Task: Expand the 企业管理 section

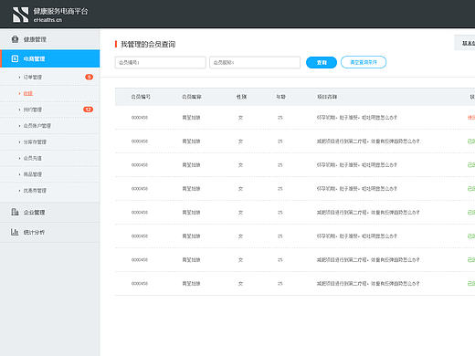Action: coord(50,212)
